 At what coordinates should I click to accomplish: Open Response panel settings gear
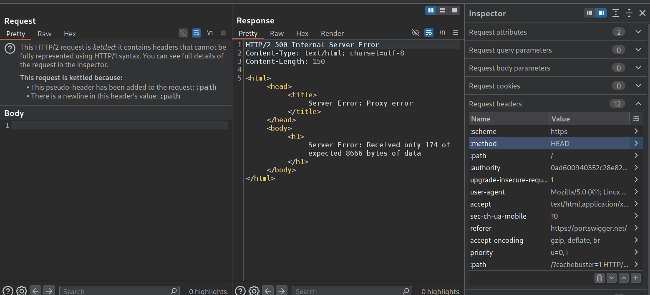coord(254,291)
